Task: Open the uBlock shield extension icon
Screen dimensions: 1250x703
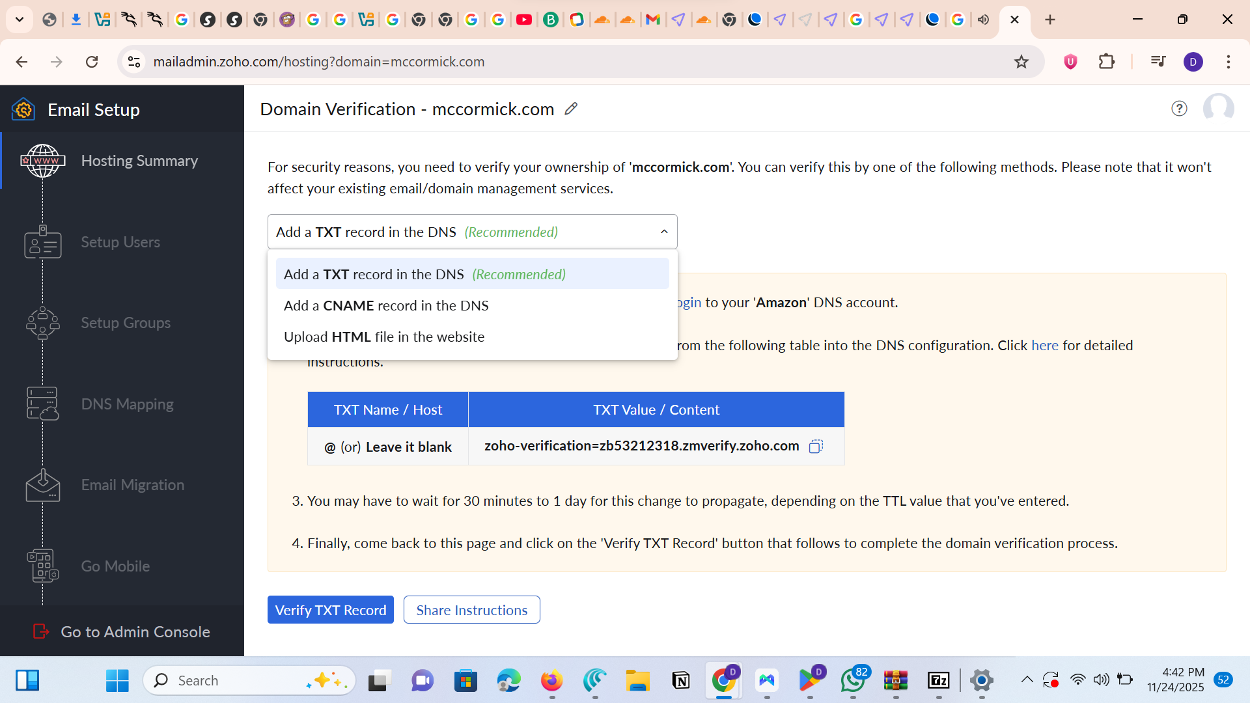Action: pyautogui.click(x=1070, y=62)
